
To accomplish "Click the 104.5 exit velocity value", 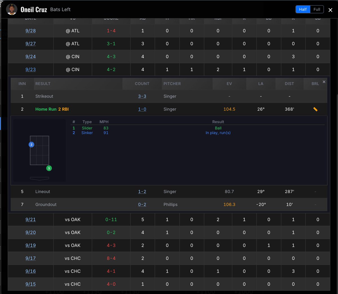I will coord(229,109).
